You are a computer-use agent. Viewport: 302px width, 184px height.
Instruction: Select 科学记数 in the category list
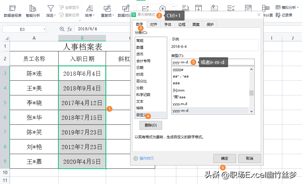coord(151,94)
